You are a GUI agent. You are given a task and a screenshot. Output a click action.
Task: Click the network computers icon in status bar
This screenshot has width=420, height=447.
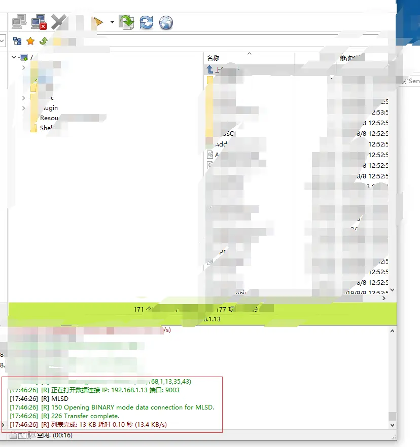[x=31, y=435]
